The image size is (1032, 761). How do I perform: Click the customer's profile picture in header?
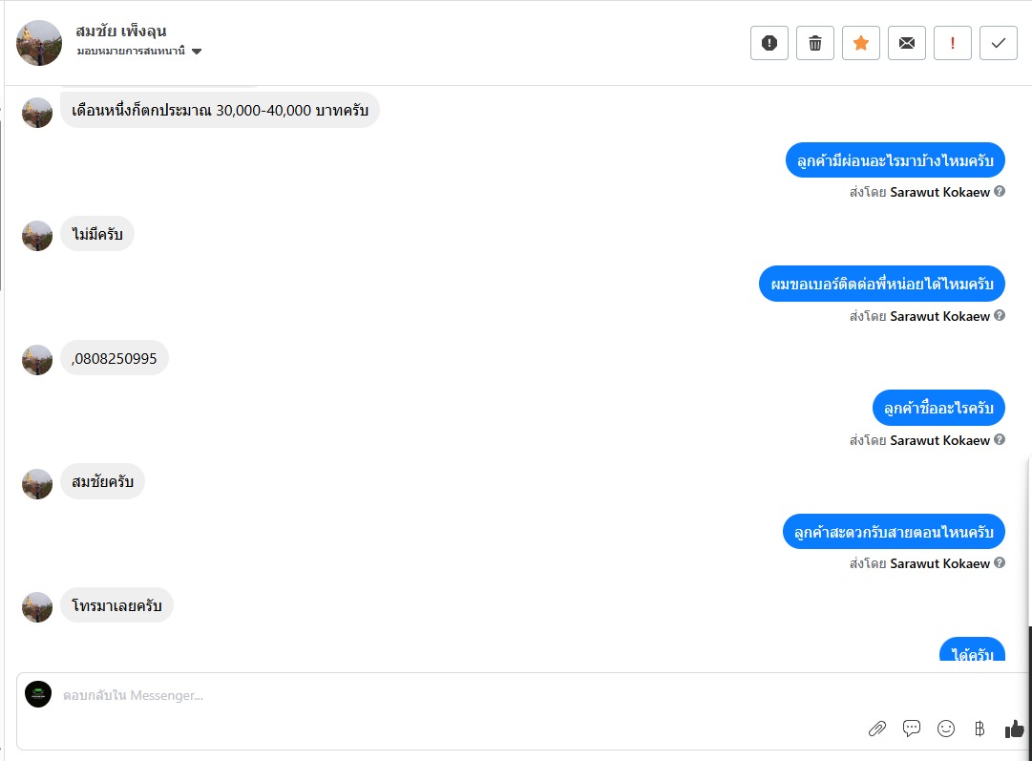pos(39,43)
